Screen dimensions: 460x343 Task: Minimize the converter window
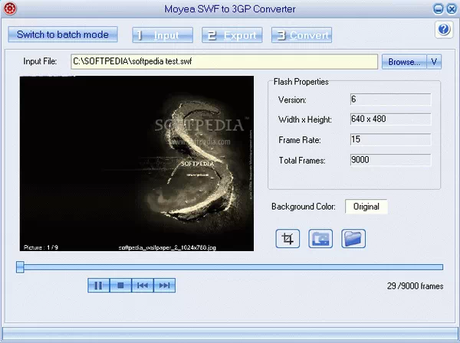pos(439,9)
